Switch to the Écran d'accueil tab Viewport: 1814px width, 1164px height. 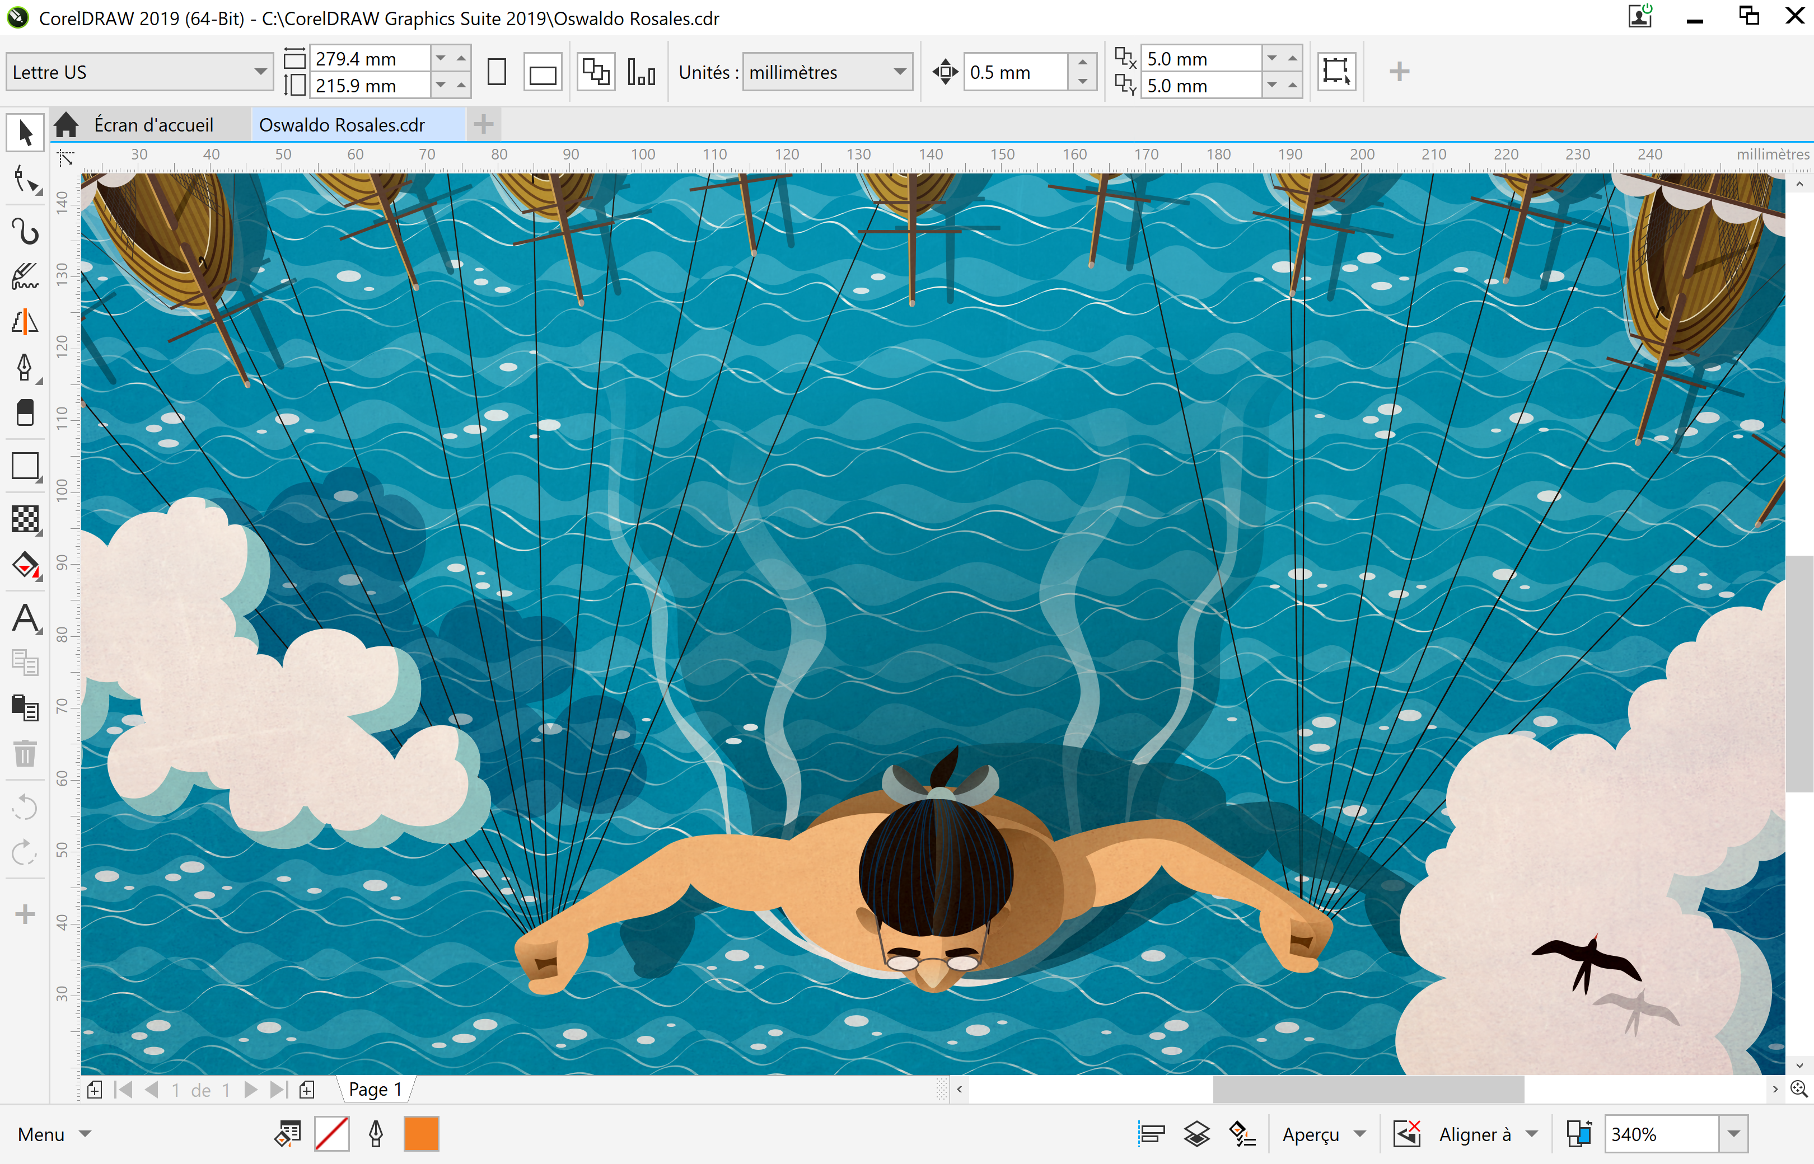click(153, 124)
